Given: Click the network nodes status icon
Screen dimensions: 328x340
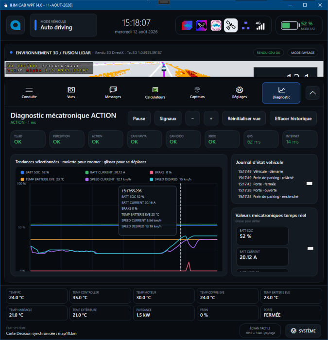Looking at the screenshot, I should point(245,26).
